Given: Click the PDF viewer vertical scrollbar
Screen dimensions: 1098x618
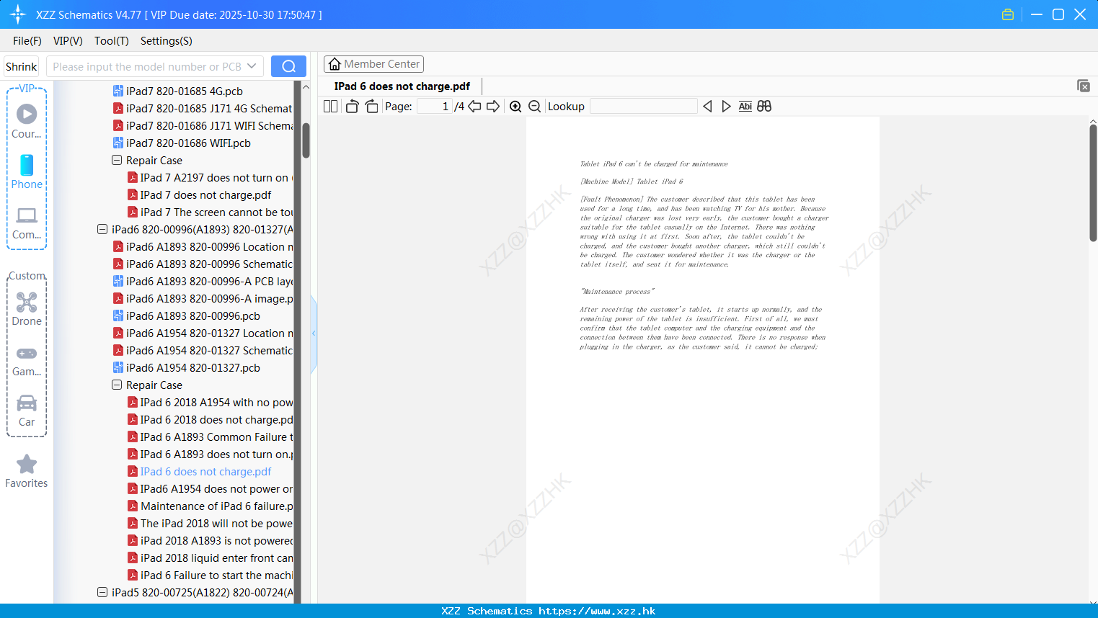Looking at the screenshot, I should (1093, 183).
